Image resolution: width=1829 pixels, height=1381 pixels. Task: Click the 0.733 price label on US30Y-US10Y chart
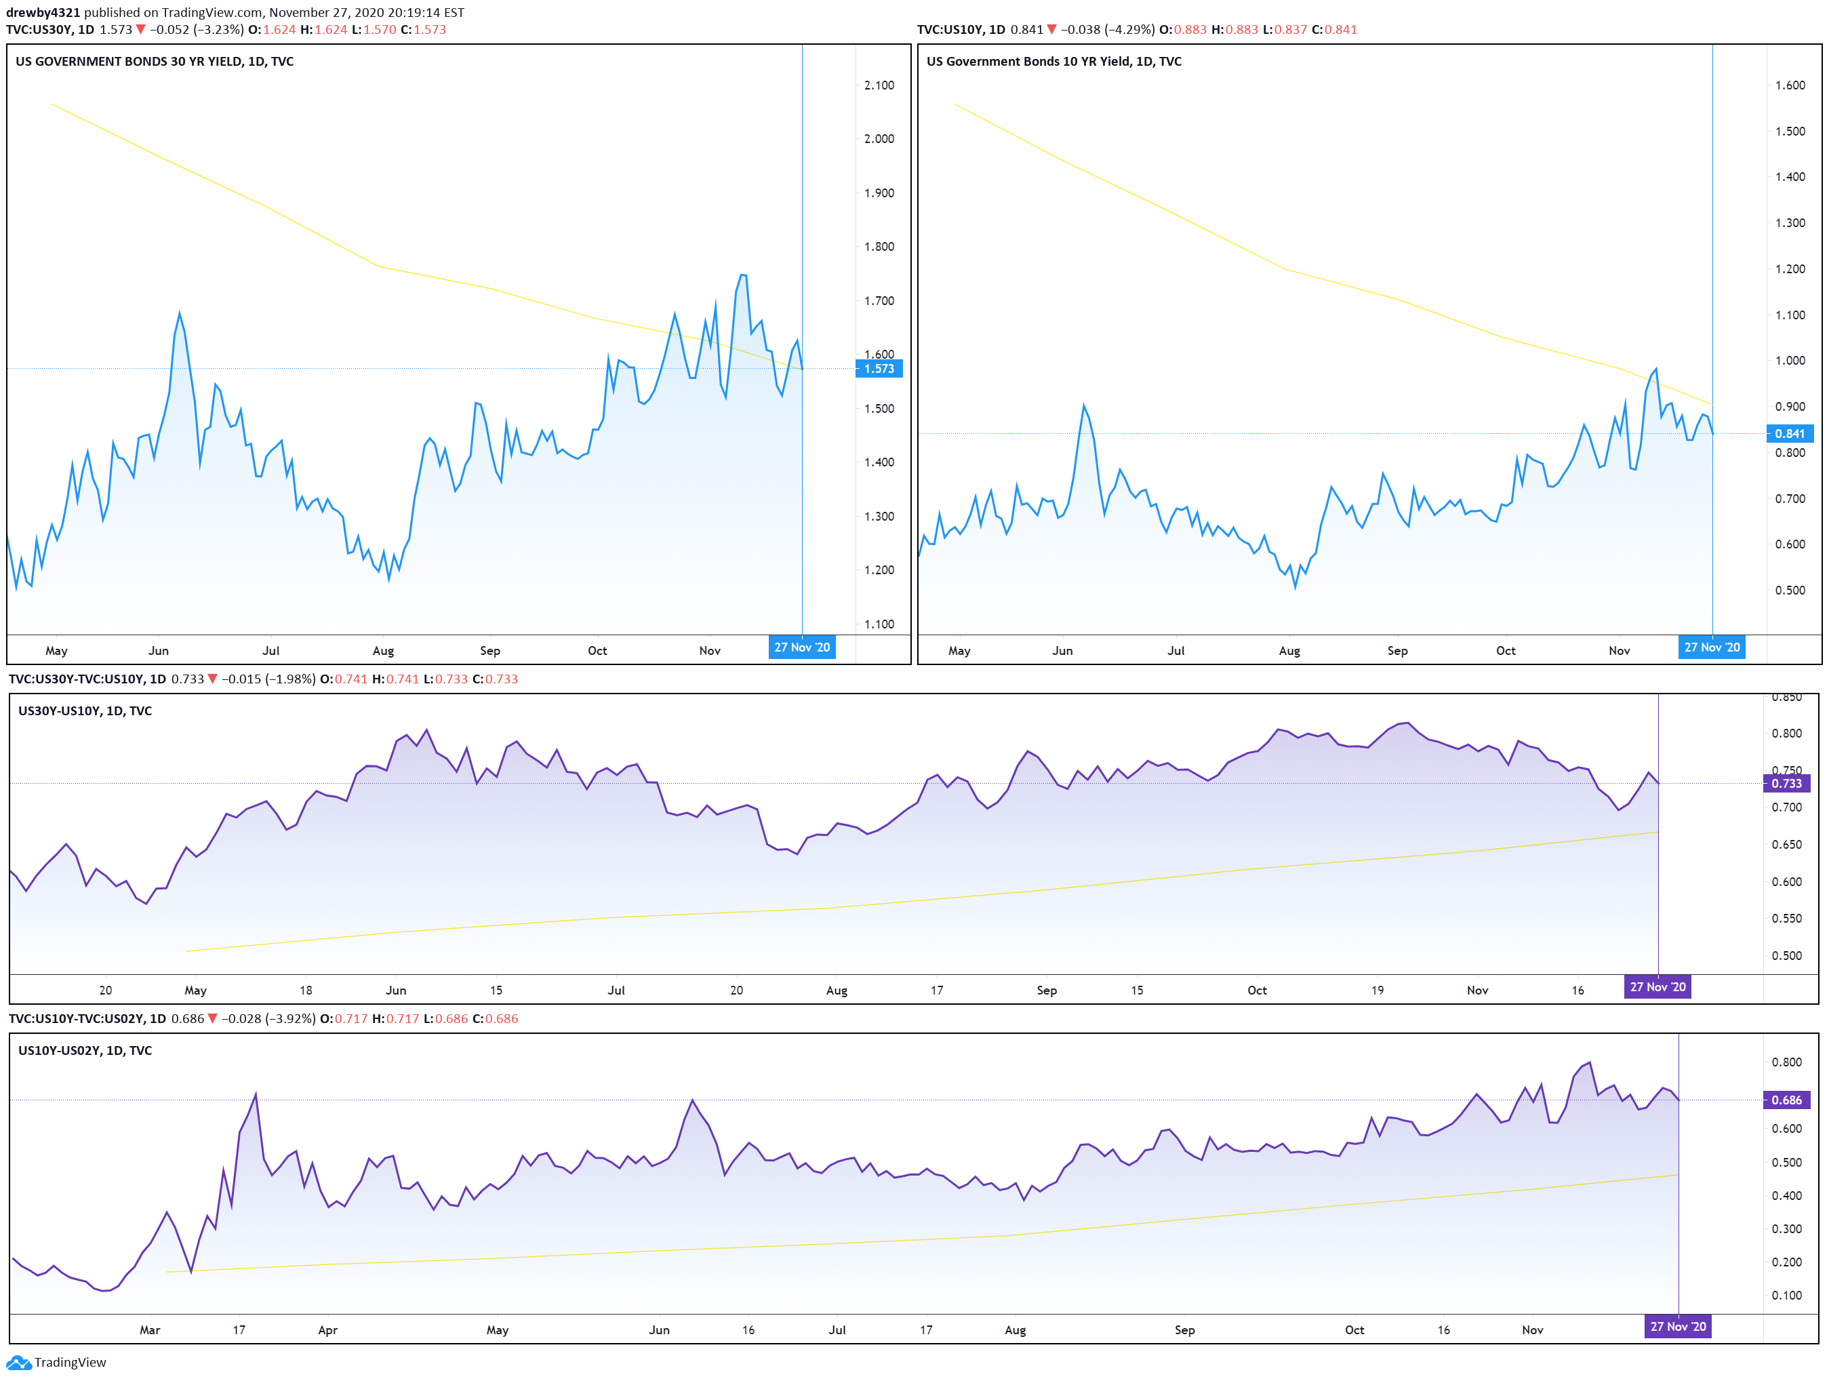pos(1787,783)
